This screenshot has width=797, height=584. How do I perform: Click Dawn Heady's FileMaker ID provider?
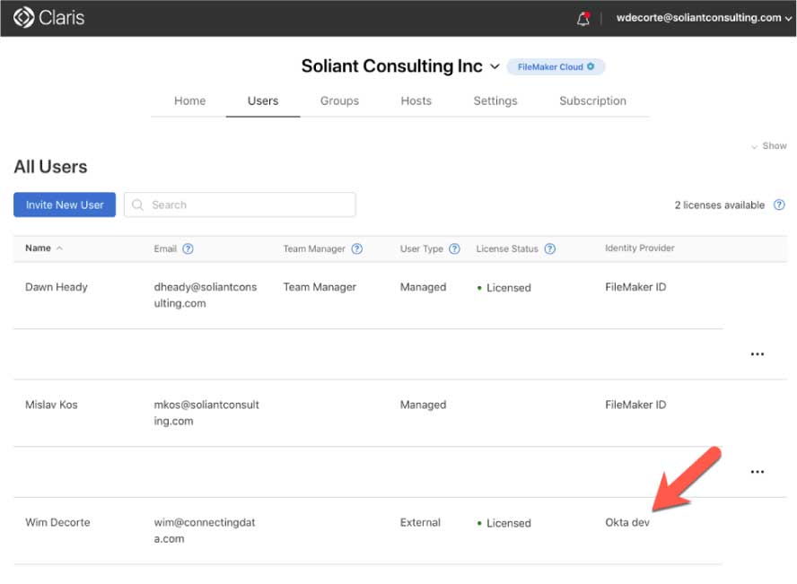click(x=635, y=287)
